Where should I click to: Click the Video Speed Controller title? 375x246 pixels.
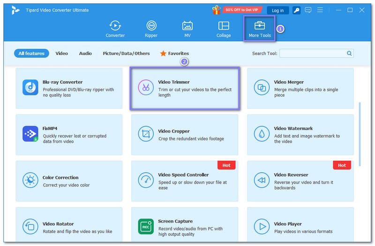(183, 175)
